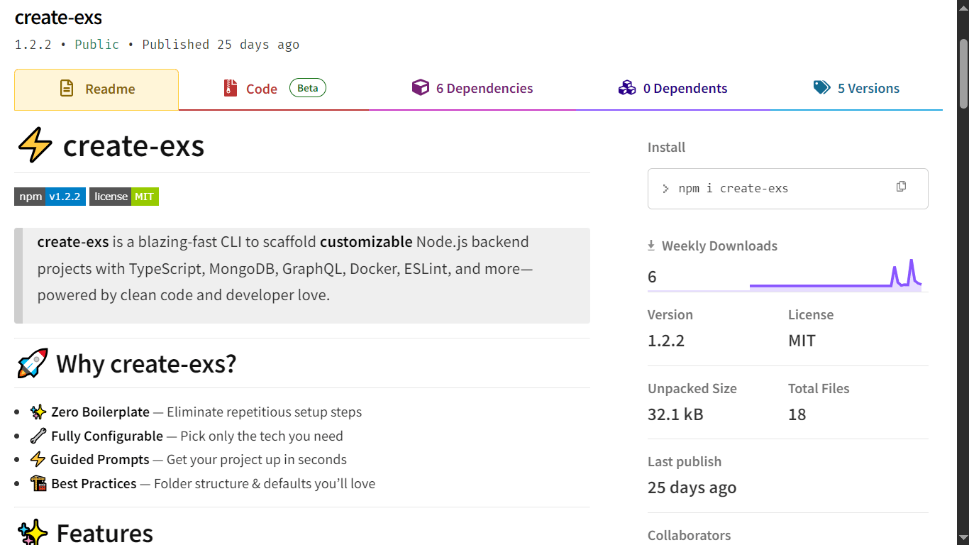
Task: Click the license MIT badge
Action: click(x=124, y=197)
